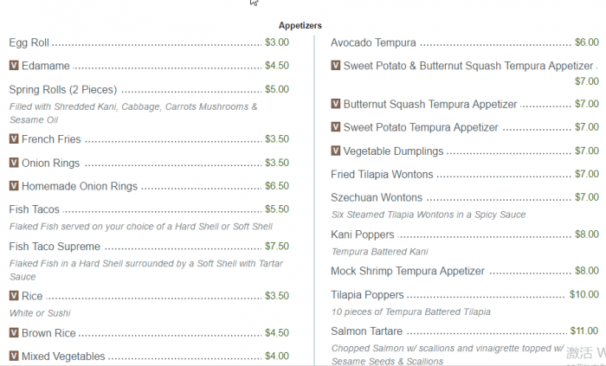606x366 pixels.
Task: Open the Spring Rolls (2 Pieces) item
Action: coord(62,89)
